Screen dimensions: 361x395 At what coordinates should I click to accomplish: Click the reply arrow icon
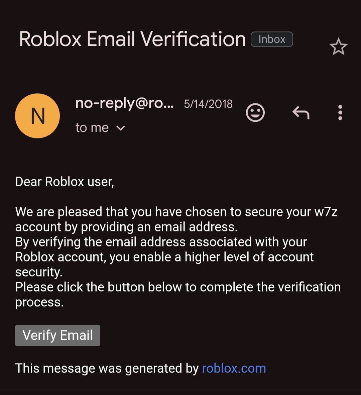301,113
